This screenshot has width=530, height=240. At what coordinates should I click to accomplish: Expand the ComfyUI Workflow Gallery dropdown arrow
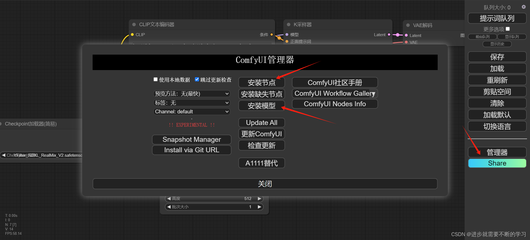(373, 94)
